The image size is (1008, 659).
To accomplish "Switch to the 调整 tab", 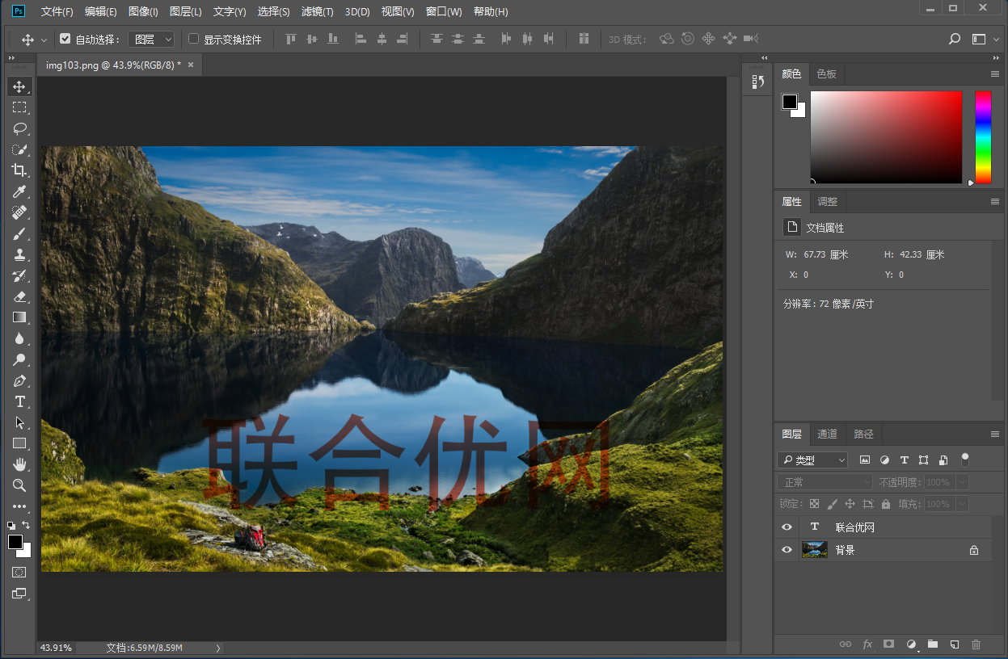I will click(827, 202).
